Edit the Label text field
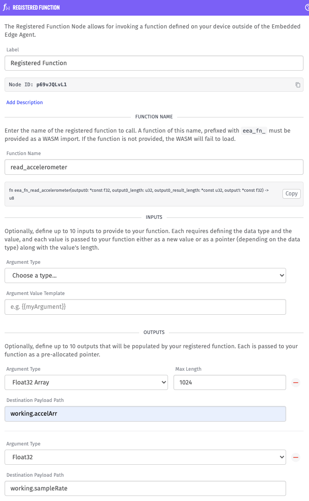This screenshot has width=309, height=501. pyautogui.click(x=154, y=63)
